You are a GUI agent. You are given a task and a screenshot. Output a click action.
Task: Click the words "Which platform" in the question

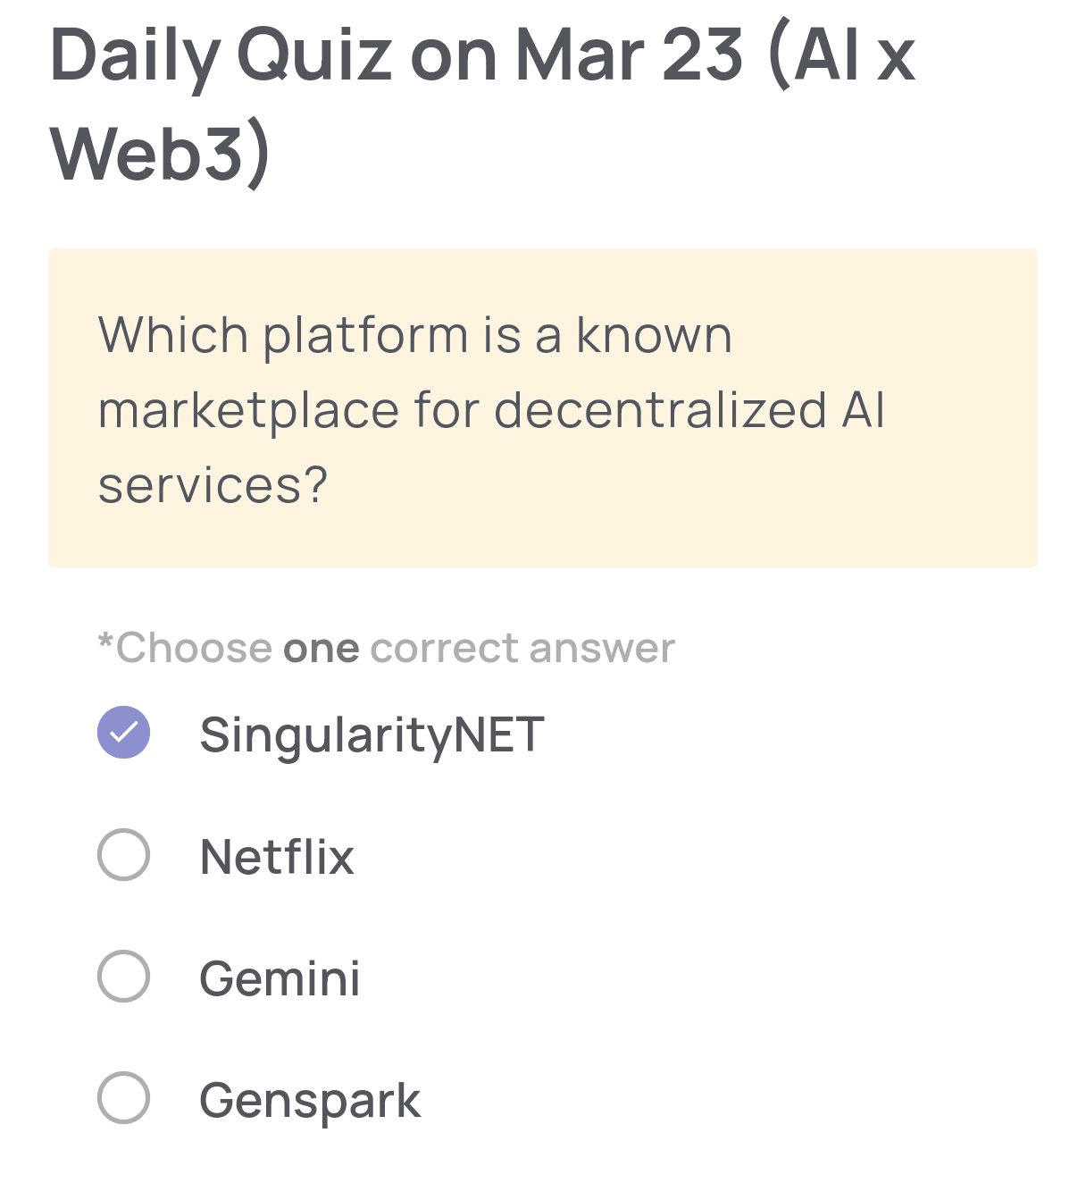tap(283, 336)
